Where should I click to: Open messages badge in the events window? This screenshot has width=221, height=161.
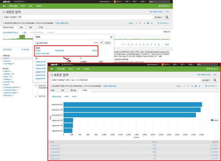click(x=115, y=2)
